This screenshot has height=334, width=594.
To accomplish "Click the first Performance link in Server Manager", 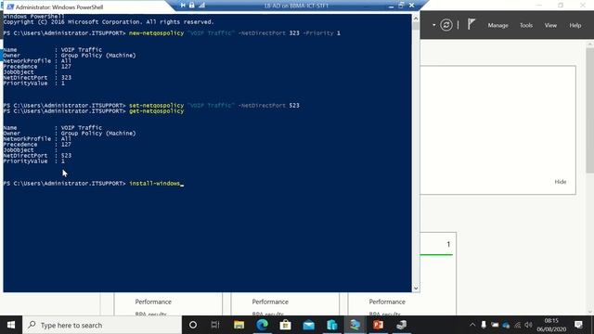I will [x=153, y=302].
